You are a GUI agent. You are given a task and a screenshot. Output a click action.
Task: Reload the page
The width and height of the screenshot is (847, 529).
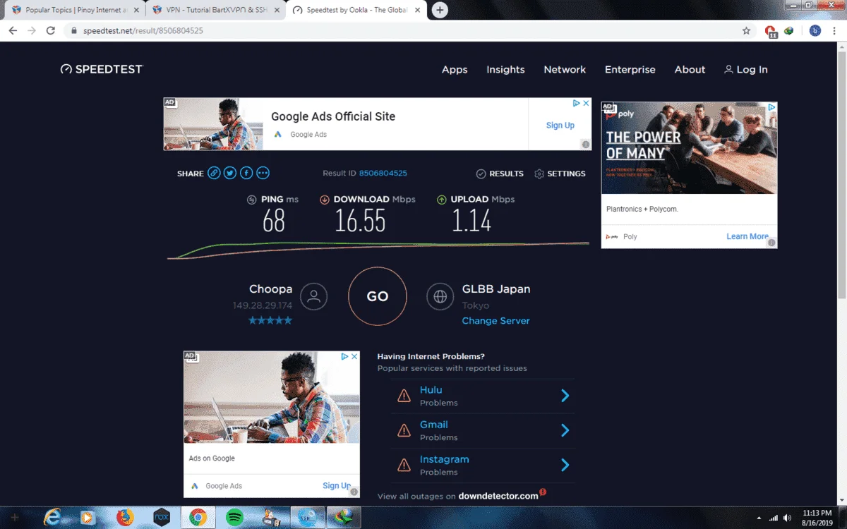[x=51, y=30]
